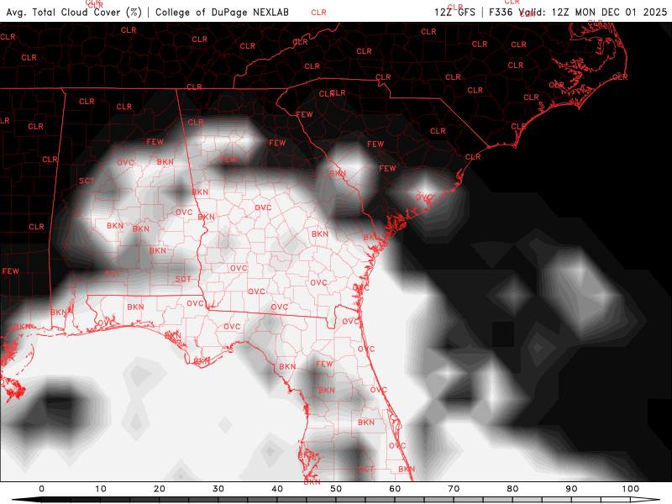Click the '70' tick label on the color scale
This screenshot has width=672, height=504.
click(454, 489)
